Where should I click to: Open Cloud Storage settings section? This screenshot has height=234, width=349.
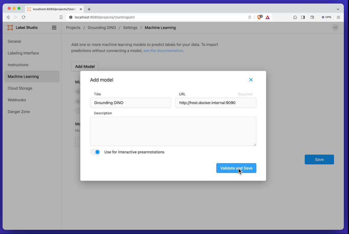coord(32,88)
